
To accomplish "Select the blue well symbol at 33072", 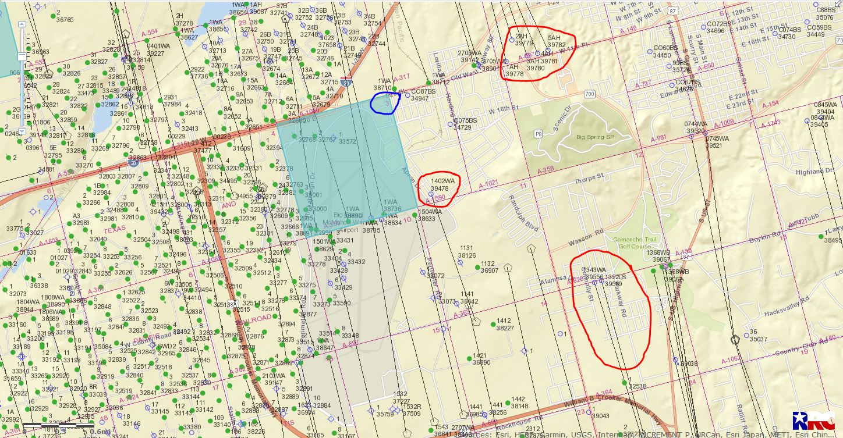I will pos(423,272).
